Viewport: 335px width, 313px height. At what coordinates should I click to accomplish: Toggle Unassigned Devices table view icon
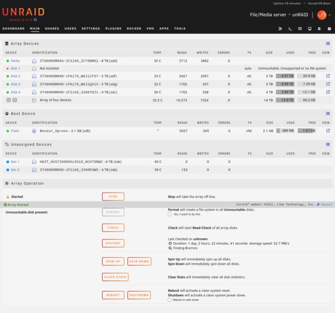pos(327,144)
